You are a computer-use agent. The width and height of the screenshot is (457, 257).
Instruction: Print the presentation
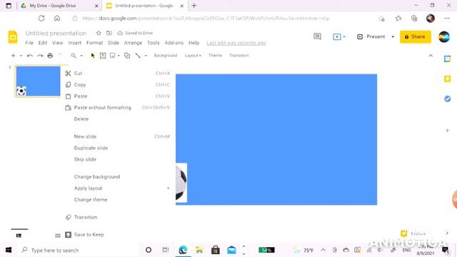(50, 56)
